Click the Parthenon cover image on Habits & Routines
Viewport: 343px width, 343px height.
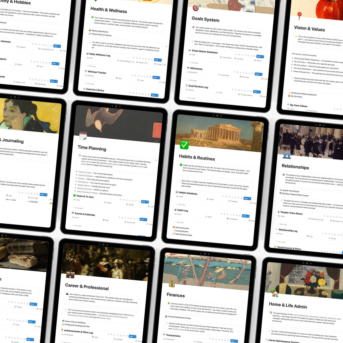coord(219,133)
